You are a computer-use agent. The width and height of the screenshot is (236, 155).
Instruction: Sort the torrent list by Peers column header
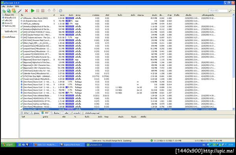(105, 15)
